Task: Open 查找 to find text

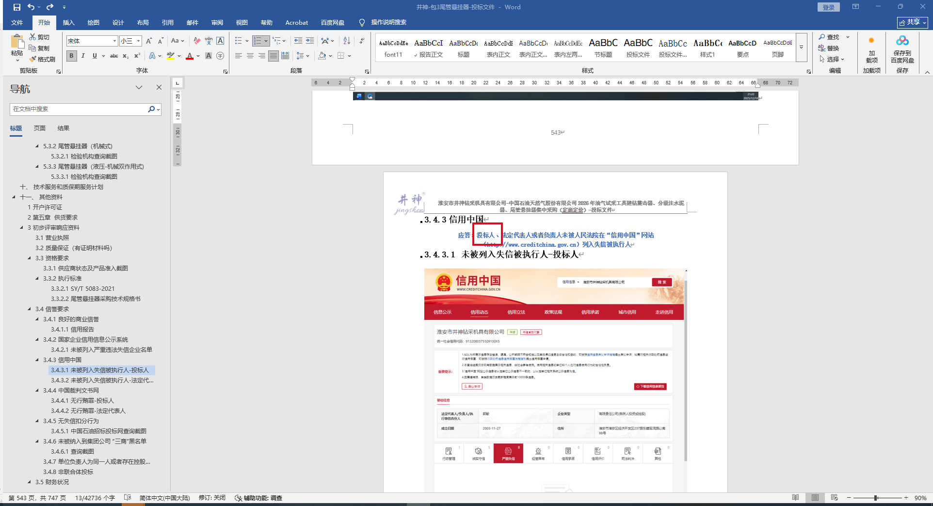Action: coord(829,37)
